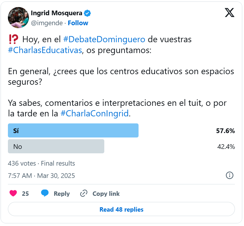Open Ingrid Mosquera's profile picture
The image size is (244, 226).
tap(18, 18)
